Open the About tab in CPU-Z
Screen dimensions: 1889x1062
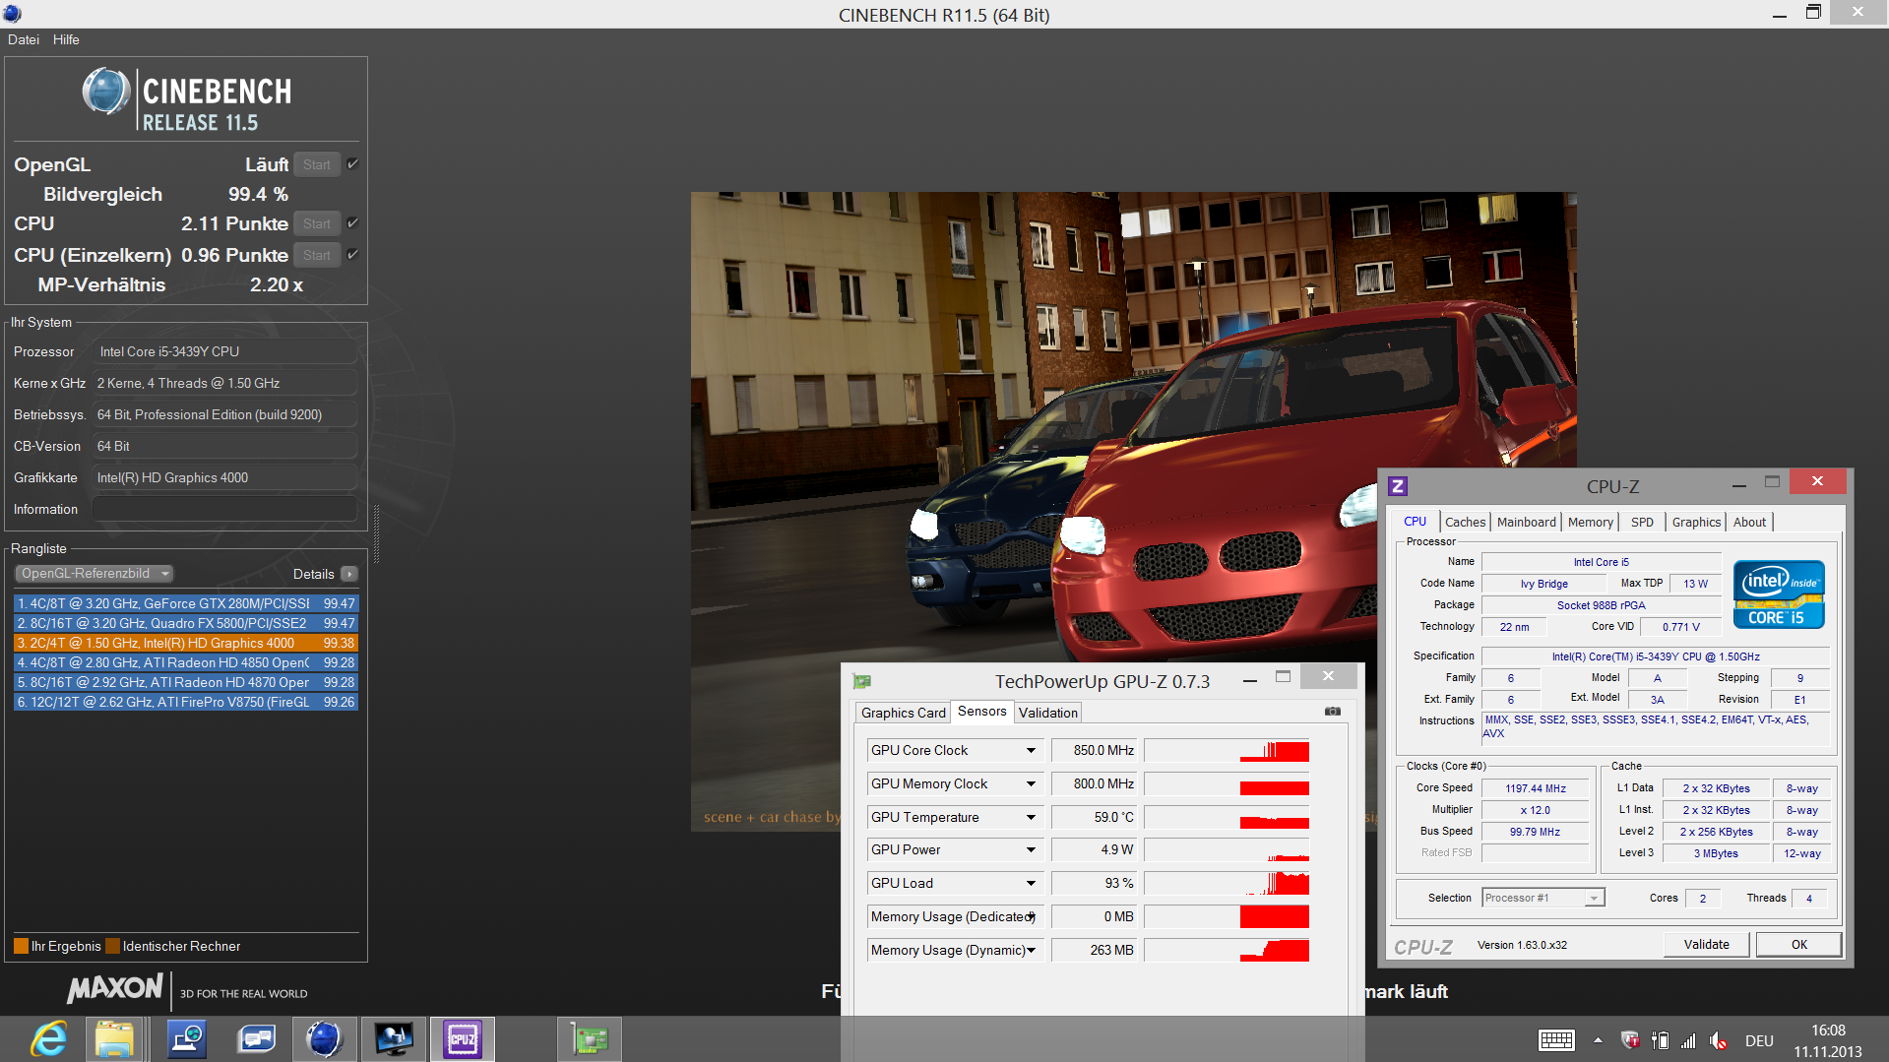pos(1749,523)
